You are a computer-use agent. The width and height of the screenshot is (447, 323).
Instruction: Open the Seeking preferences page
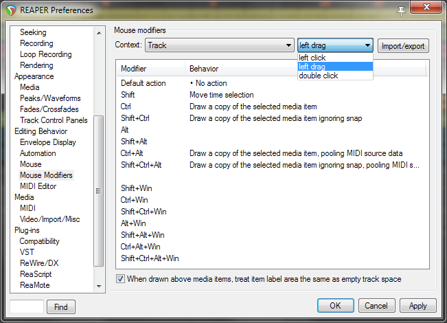tap(33, 32)
